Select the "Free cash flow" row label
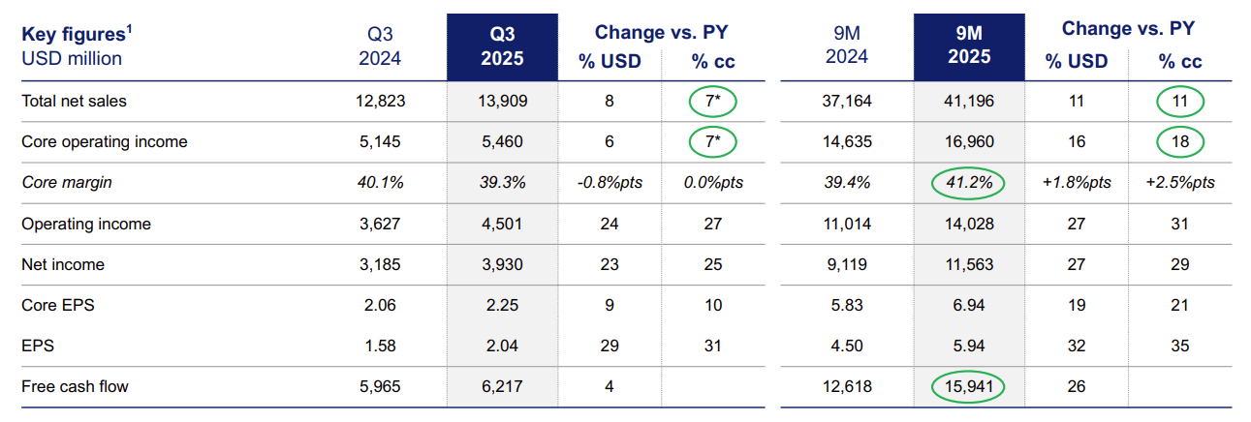Viewport: 1251px width, 422px height. tap(75, 387)
